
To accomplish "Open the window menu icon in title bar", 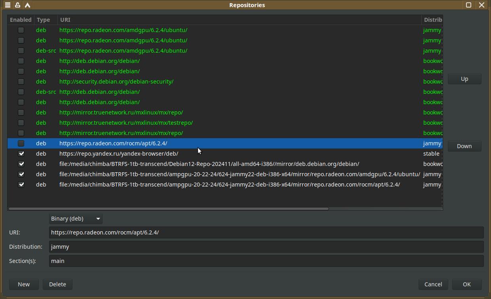I will 8,5.
